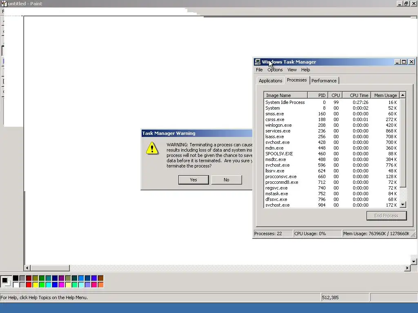Select the lime green palette color
Image resolution: width=418 pixels, height=313 pixels.
pos(42,285)
